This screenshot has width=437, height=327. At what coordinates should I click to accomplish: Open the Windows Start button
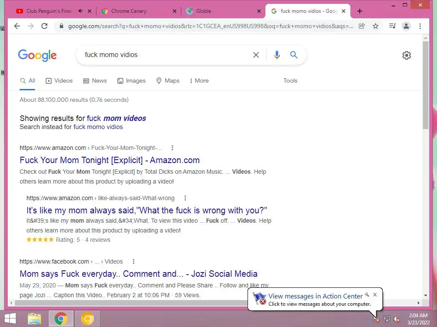(10, 318)
